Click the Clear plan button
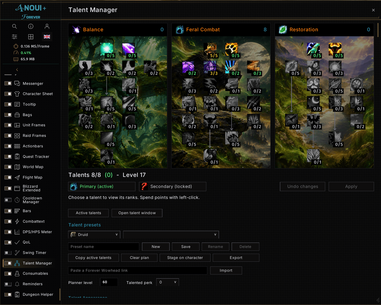The image size is (381, 305). click(139, 258)
